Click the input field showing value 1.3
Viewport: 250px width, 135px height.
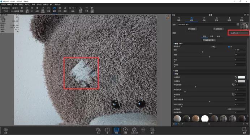pos(240,90)
